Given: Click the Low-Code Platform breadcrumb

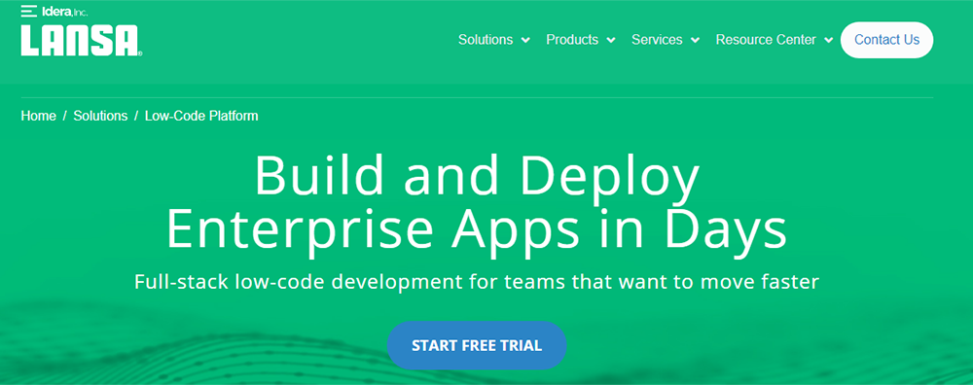Looking at the screenshot, I should 201,116.
